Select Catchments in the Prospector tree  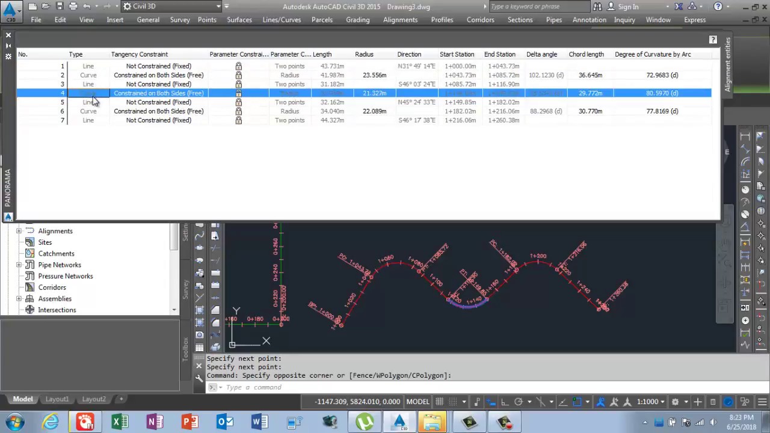point(57,254)
